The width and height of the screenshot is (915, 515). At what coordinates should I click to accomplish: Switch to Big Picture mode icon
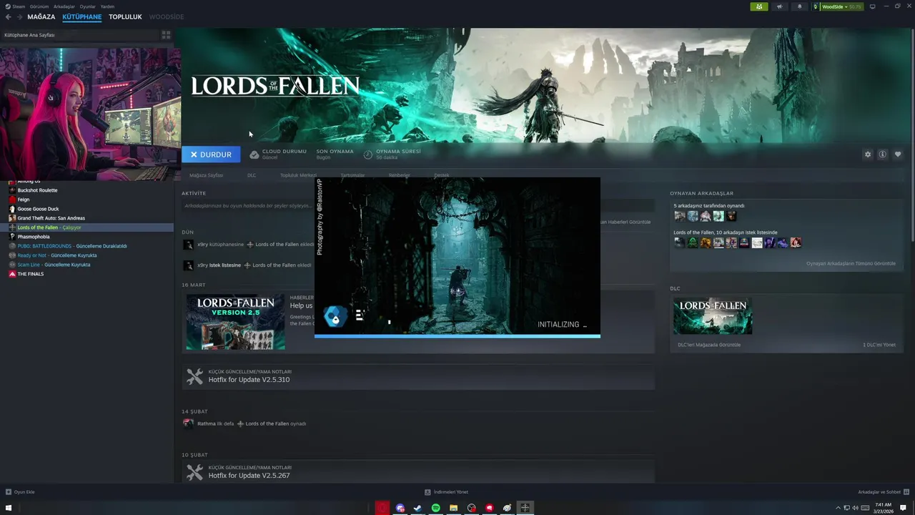pyautogui.click(x=872, y=6)
